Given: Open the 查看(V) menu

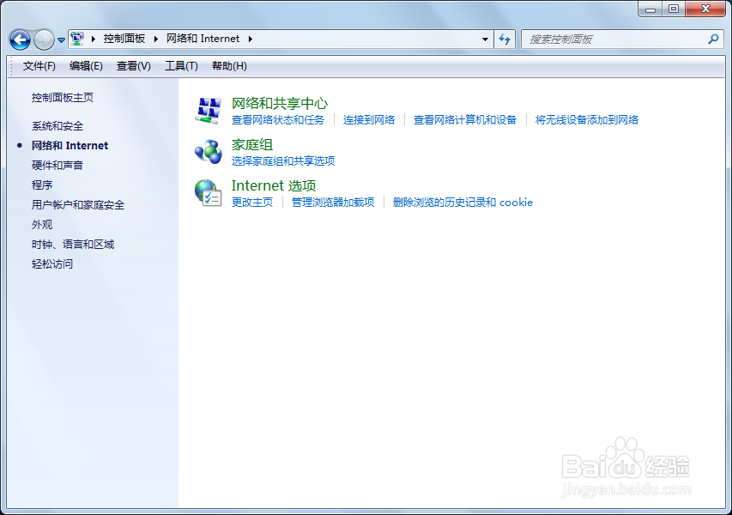Looking at the screenshot, I should [x=134, y=66].
